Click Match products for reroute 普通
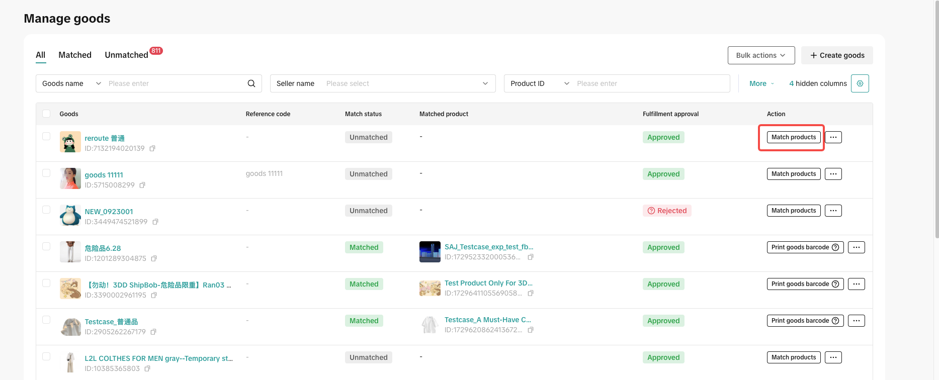 [793, 137]
